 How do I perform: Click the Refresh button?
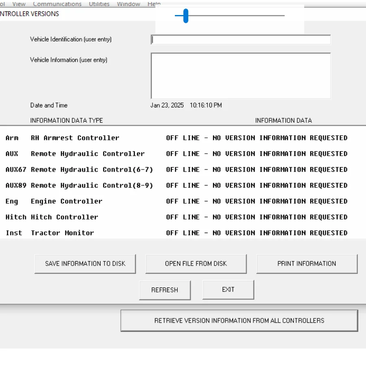coord(165,290)
